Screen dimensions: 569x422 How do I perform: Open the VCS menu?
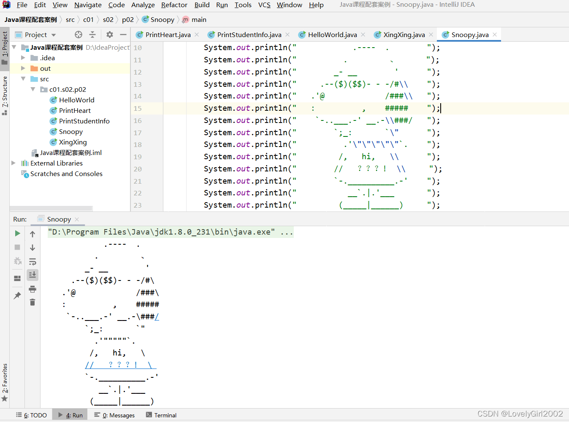pyautogui.click(x=264, y=5)
